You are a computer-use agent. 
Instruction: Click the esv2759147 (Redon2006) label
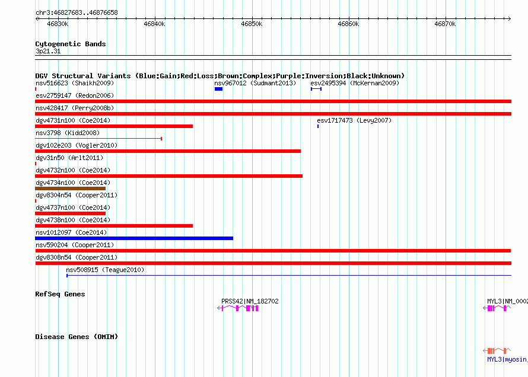click(75, 95)
